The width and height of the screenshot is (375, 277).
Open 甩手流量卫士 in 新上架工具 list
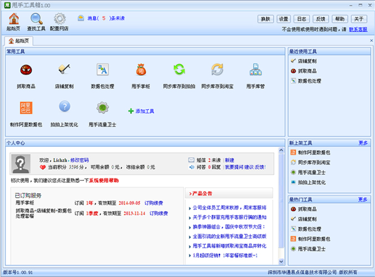pos(311,172)
